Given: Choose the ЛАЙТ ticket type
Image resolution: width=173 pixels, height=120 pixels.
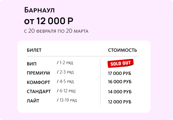Looking at the screenshot, I should pos(33,101).
